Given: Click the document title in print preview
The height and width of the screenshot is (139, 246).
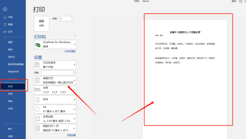Looking at the screenshot, I should (185, 32).
